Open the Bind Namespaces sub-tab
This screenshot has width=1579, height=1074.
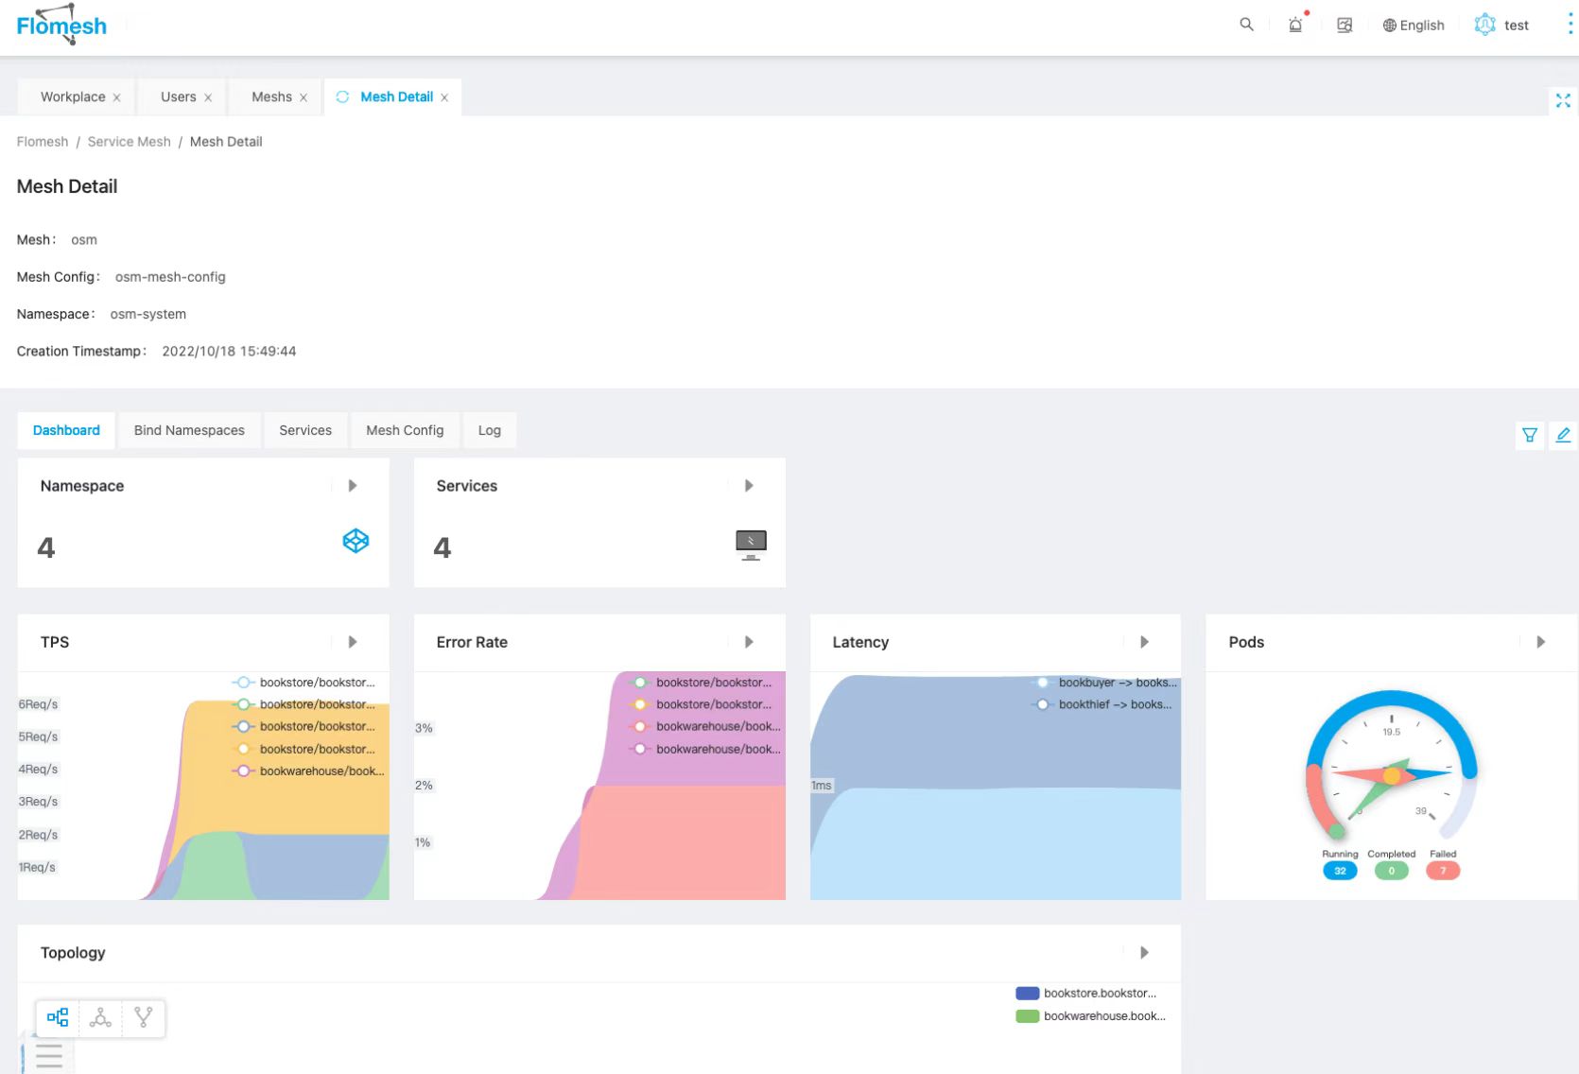[189, 430]
